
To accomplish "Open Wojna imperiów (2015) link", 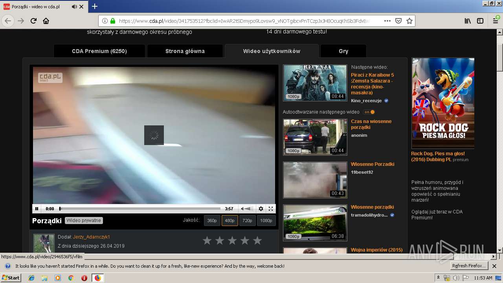I will coord(376,250).
